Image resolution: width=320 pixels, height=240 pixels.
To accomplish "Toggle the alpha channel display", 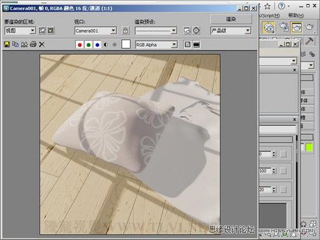I will pyautogui.click(x=106, y=45).
